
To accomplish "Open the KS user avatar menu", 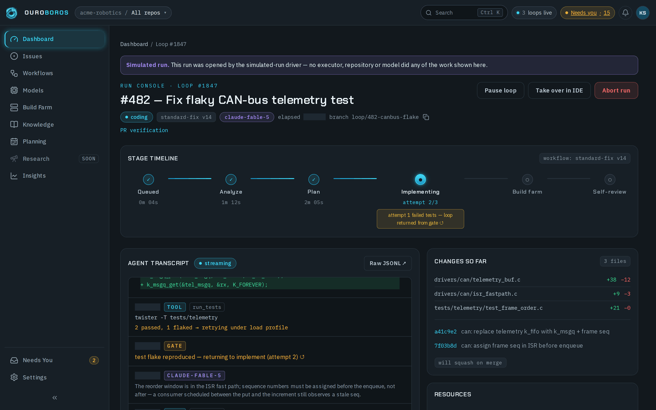I will click(643, 13).
